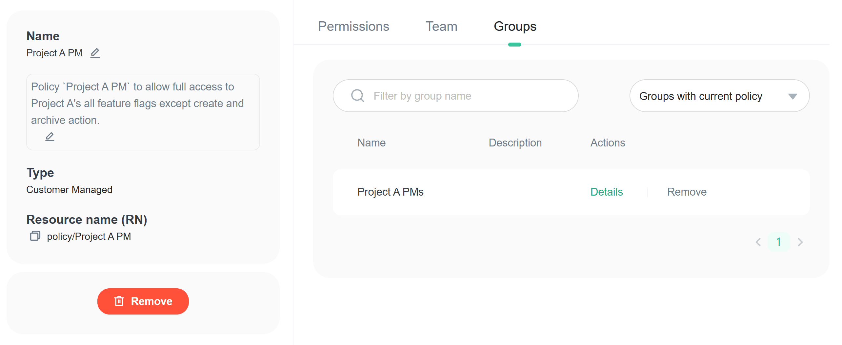Viewport: 842px width, 345px height.
Task: Open the Team tab
Action: (441, 27)
